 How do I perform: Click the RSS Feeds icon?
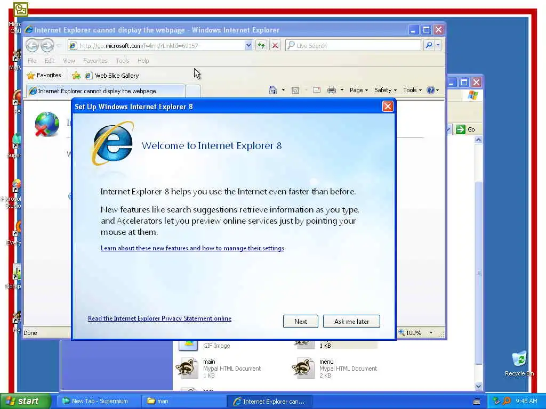click(x=295, y=91)
